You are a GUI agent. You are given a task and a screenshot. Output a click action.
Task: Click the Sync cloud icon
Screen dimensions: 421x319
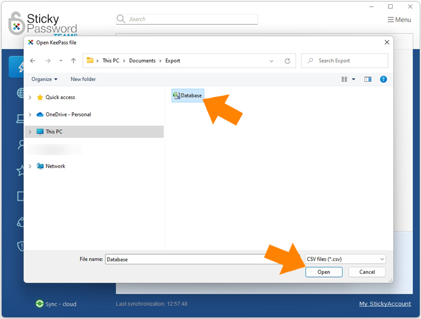pyautogui.click(x=40, y=304)
